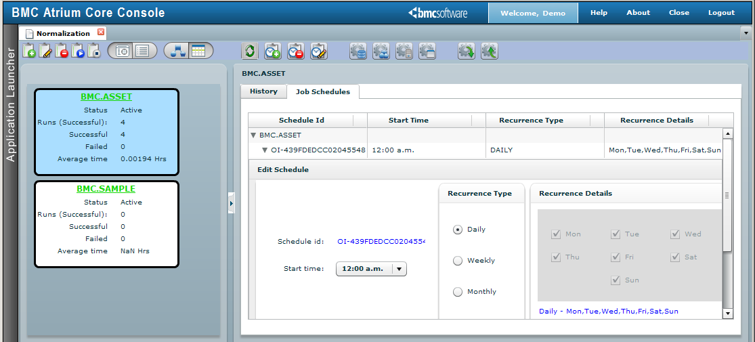Screen dimensions: 755x342
Task: Click the Schedule id value OI-439FDEDCC020455
Action: pyautogui.click(x=381, y=241)
